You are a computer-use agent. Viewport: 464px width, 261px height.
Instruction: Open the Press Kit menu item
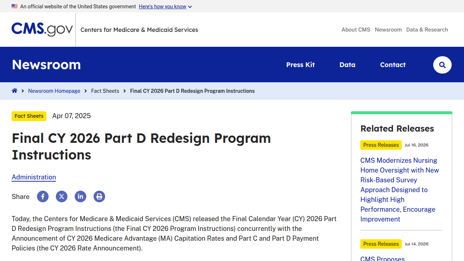pyautogui.click(x=301, y=65)
